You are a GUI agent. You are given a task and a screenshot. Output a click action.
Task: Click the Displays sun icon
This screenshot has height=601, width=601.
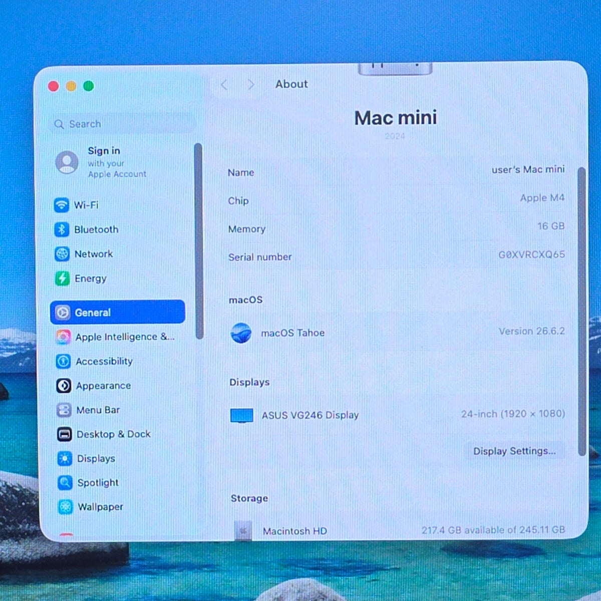pyautogui.click(x=65, y=458)
